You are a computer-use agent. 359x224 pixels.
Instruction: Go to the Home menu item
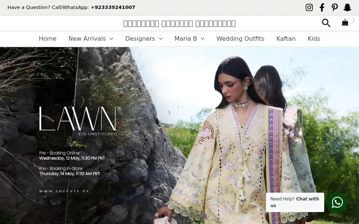pyautogui.click(x=47, y=38)
